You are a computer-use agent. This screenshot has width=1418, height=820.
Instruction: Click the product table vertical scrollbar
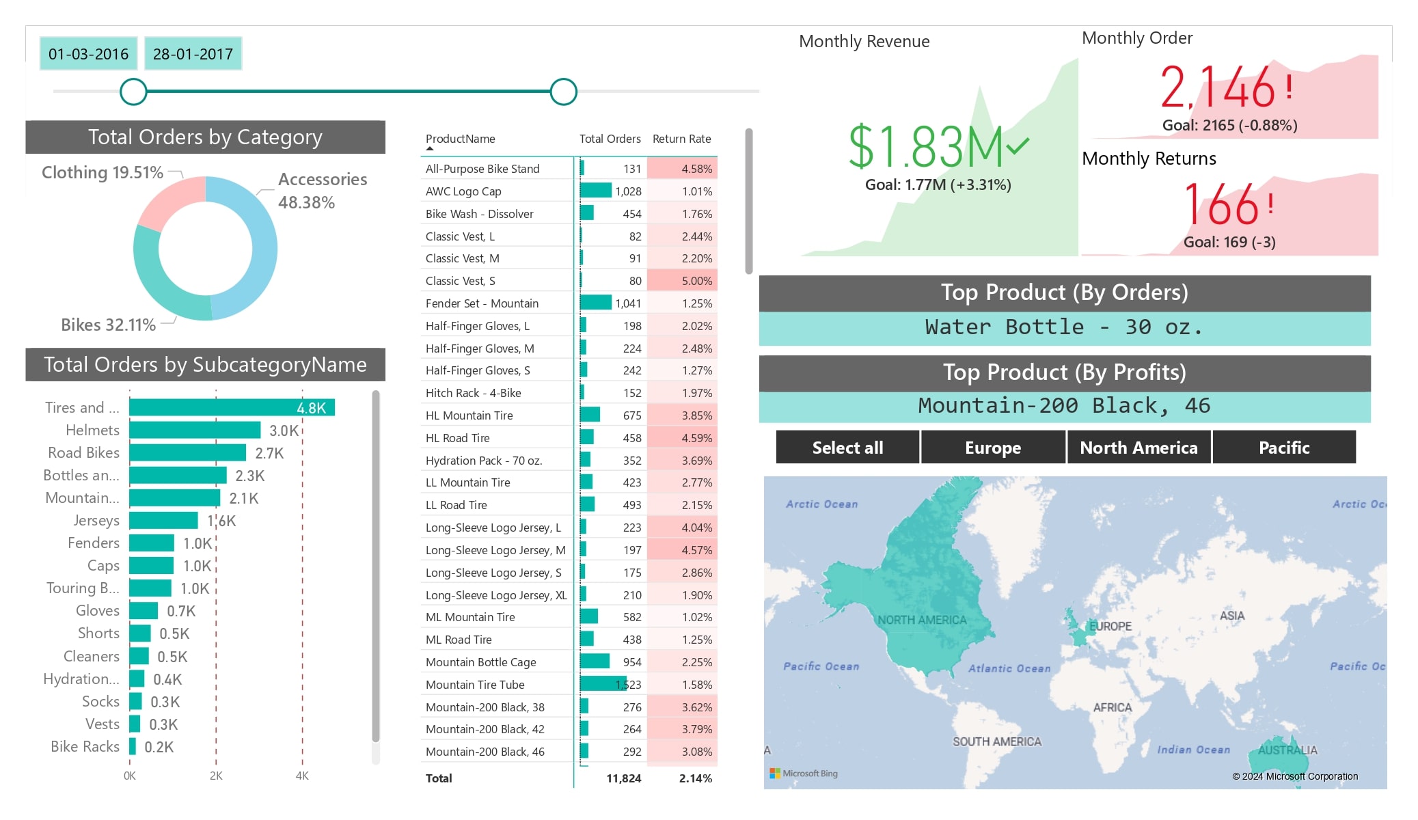749,202
